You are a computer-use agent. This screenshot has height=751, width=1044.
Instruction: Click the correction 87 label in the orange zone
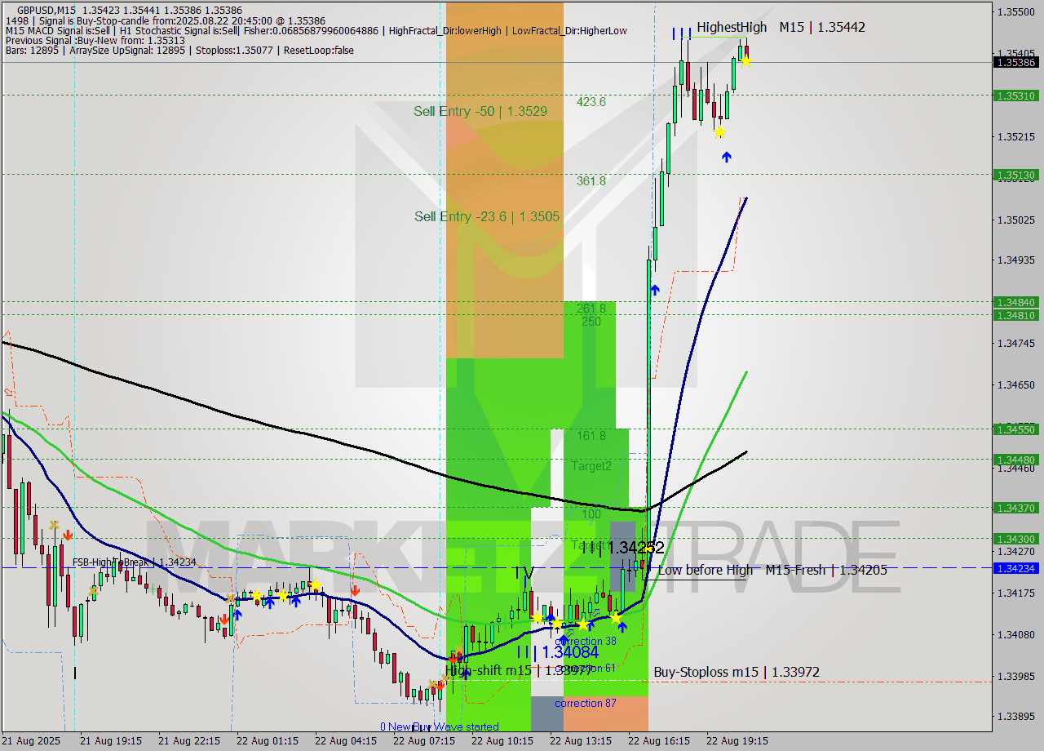(x=586, y=703)
